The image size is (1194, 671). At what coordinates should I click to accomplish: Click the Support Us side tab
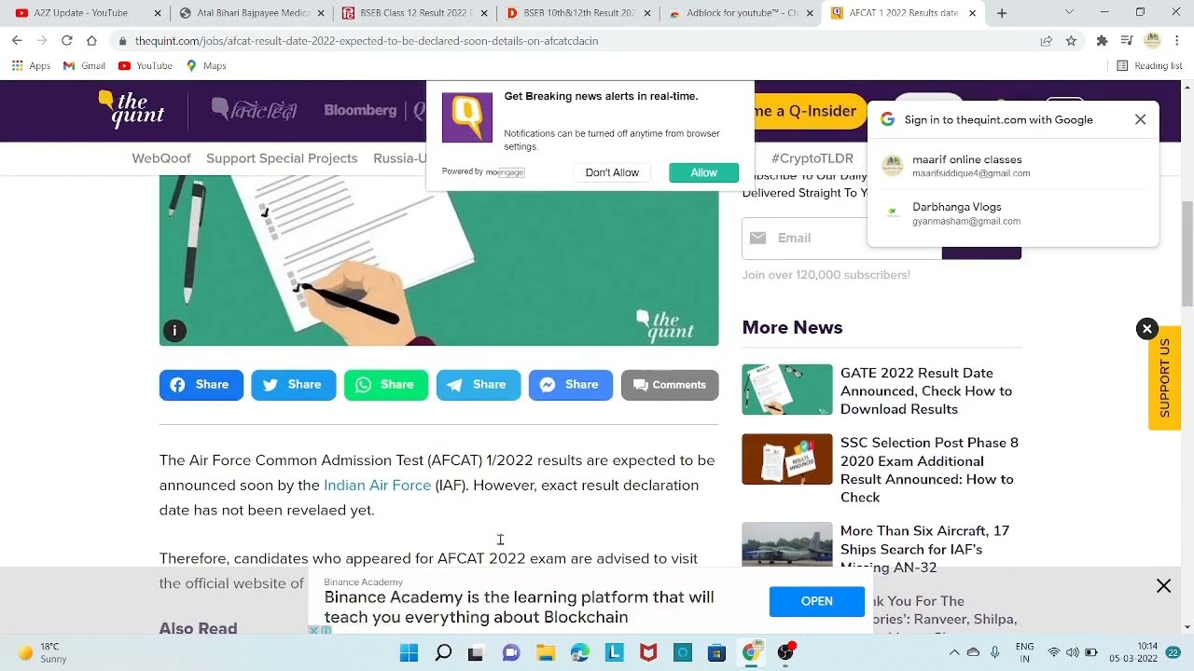point(1164,377)
